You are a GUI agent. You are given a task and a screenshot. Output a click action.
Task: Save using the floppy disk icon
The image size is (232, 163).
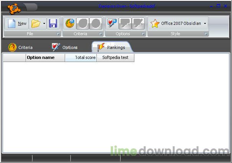click(53, 24)
